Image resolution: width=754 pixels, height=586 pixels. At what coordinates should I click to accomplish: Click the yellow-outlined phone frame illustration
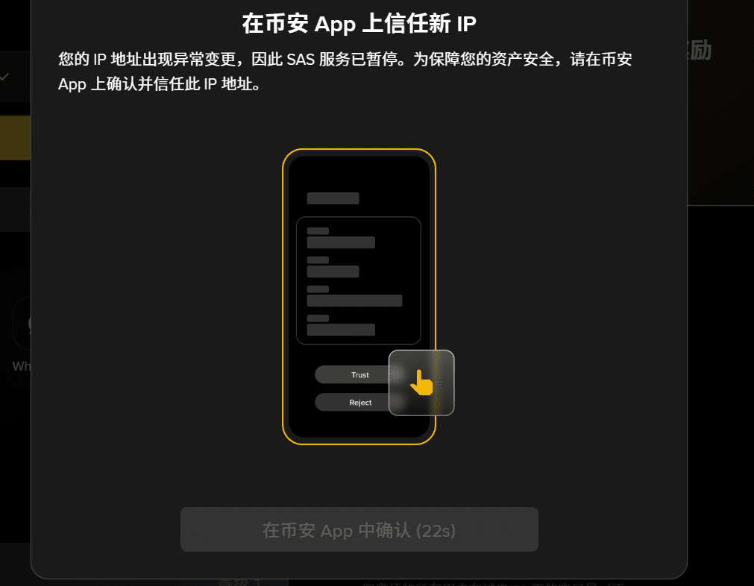pyautogui.click(x=359, y=297)
